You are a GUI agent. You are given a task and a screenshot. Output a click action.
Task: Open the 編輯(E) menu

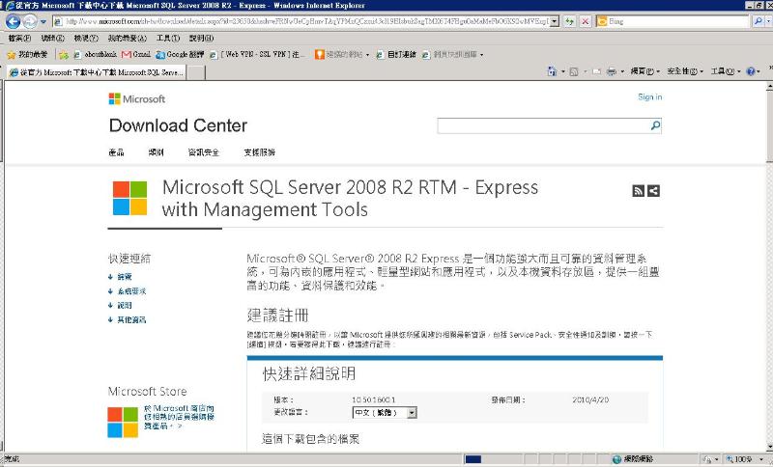click(x=53, y=38)
